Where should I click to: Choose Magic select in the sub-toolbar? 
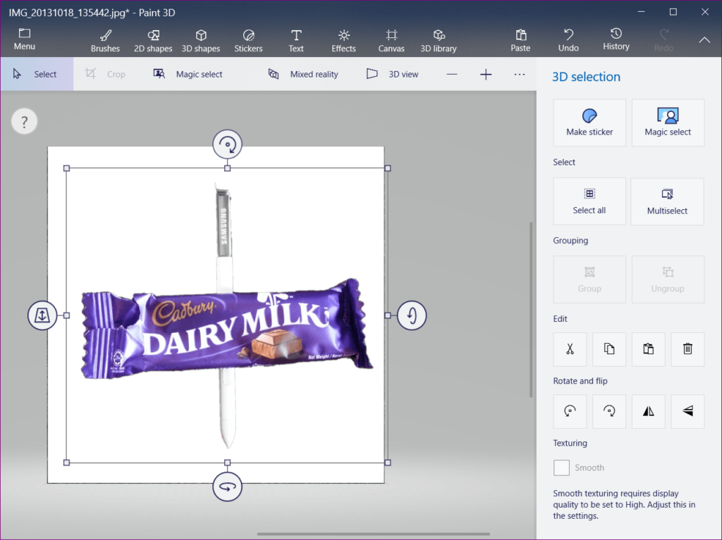[188, 74]
